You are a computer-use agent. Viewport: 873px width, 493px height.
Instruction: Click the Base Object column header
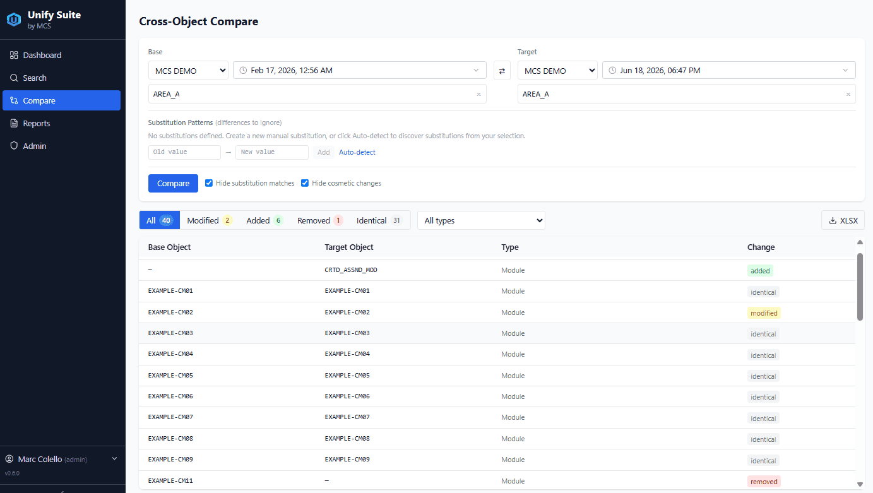point(169,247)
